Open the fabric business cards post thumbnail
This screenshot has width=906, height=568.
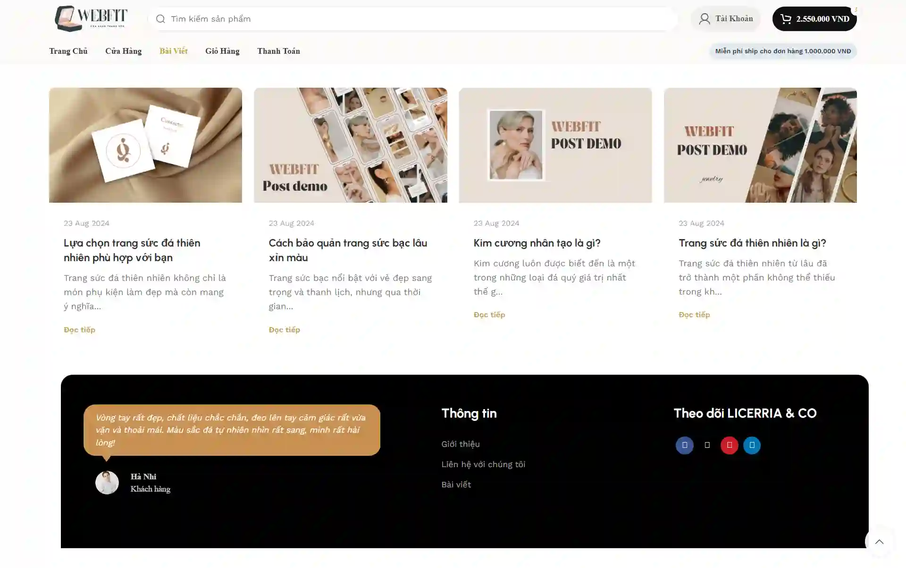tap(145, 145)
